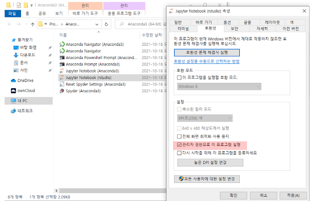Click the 내 PC computer icon
This screenshot has height=201, width=312.
13,100
